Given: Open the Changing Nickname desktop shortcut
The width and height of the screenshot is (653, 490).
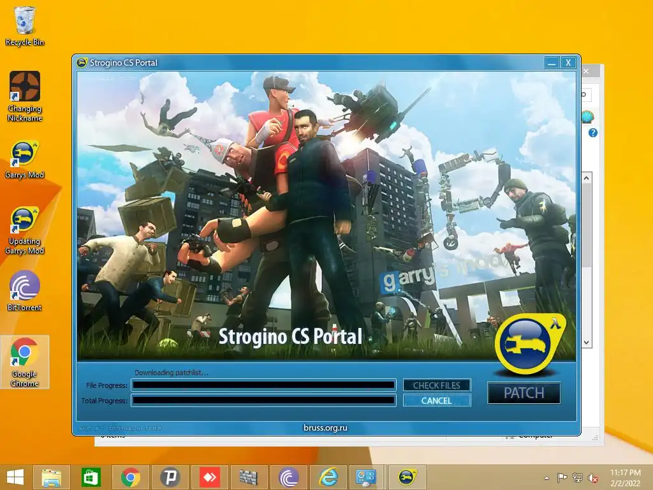Looking at the screenshot, I should [25, 96].
